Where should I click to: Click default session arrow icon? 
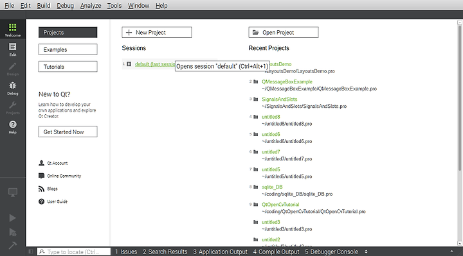129,64
